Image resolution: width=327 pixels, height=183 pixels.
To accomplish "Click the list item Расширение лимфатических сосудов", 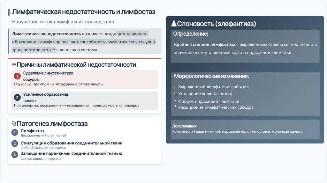I will click(x=216, y=107).
